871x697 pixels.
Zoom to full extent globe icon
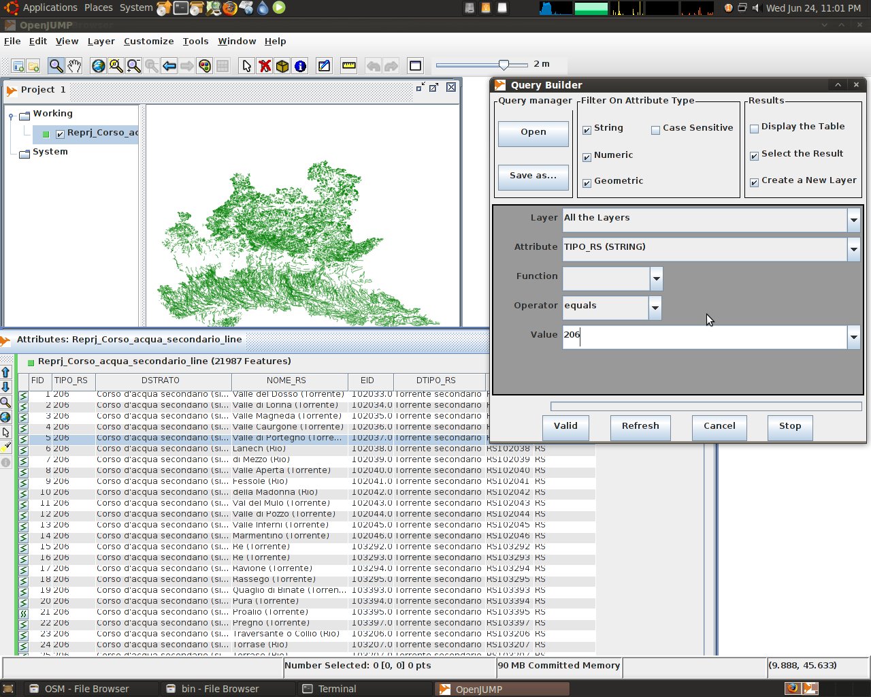(x=99, y=65)
